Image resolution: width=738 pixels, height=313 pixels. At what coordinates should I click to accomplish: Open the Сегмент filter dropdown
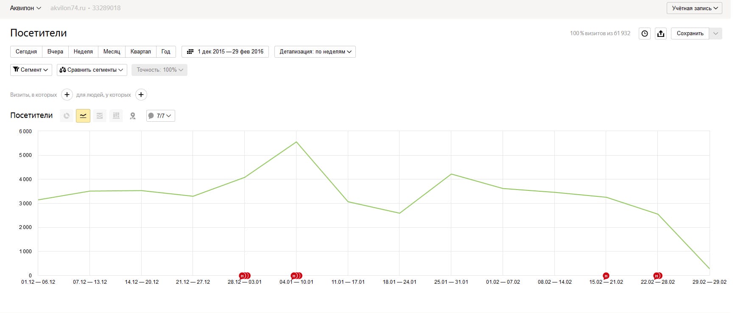pos(31,70)
